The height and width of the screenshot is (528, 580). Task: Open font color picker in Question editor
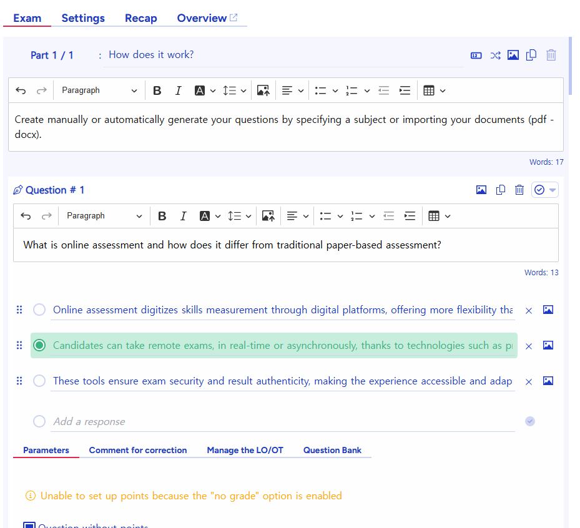coord(210,216)
